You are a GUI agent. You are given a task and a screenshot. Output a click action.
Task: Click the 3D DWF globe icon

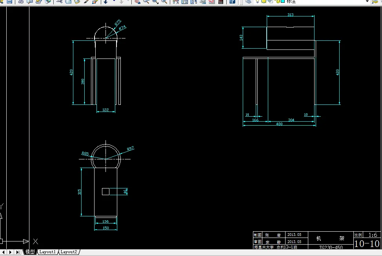click(x=48, y=2)
